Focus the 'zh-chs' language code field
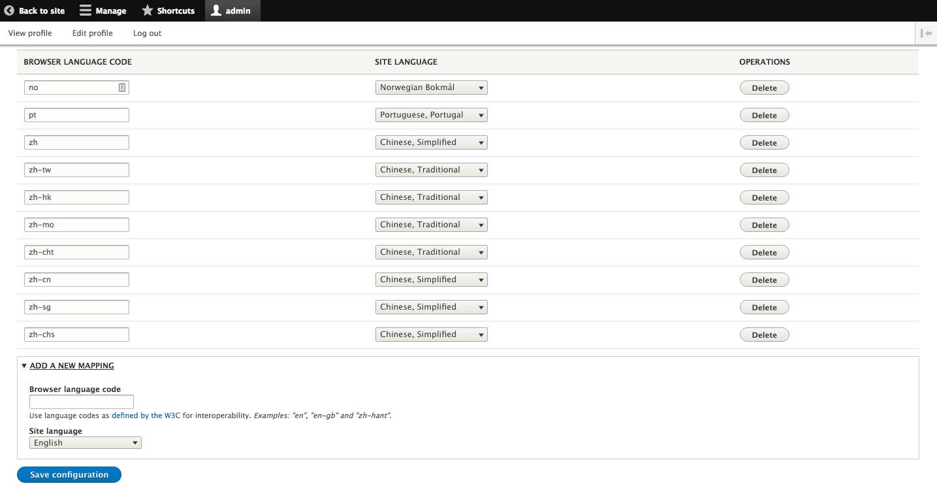Screen dimensions: 937x492 click(x=76, y=335)
